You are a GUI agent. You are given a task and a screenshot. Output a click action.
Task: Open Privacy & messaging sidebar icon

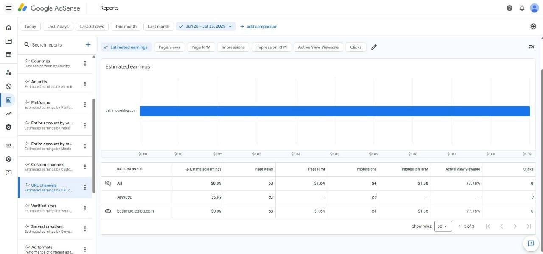pos(8,73)
